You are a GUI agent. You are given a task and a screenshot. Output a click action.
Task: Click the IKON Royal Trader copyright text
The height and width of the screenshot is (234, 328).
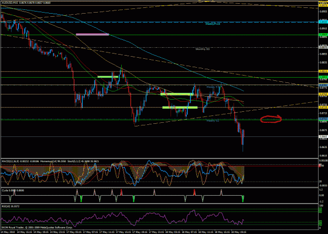[x=37, y=227]
